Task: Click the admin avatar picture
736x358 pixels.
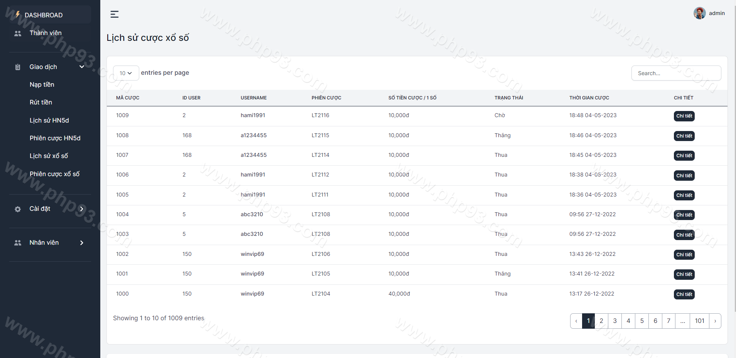Action: 699,13
